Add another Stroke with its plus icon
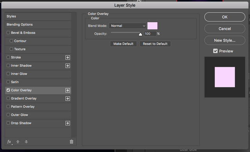Viewport: 250px width, 152px height. click(68, 57)
